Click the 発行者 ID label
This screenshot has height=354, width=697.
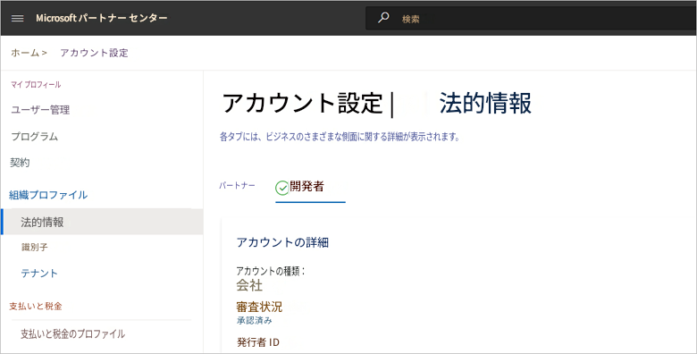[258, 342]
